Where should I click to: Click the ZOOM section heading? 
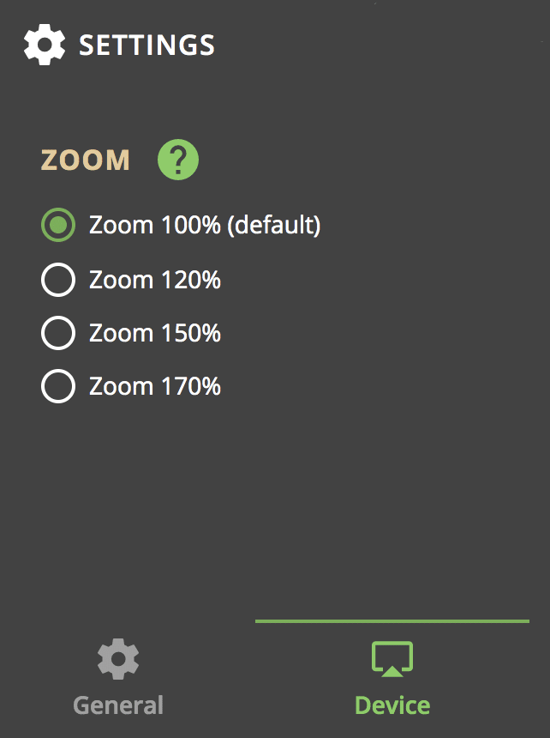85,160
